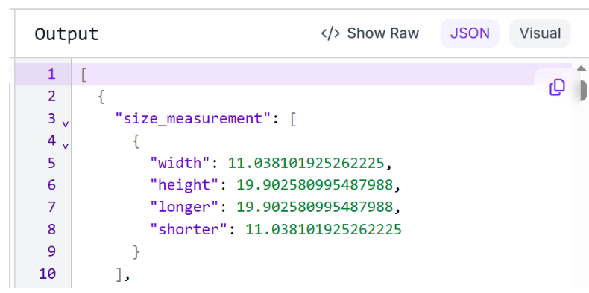Click the height value 19.902580995487988

point(315,185)
